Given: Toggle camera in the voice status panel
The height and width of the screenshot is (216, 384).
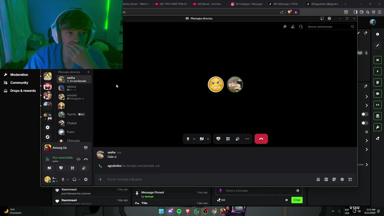Looking at the screenshot, I should tap(49, 168).
